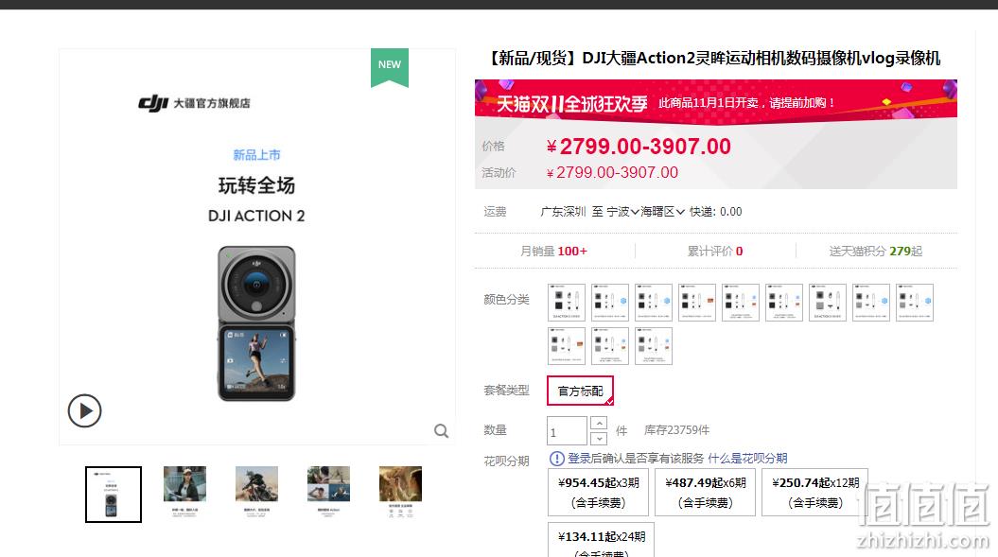Click the 累计评价 0 reviews link
The image size is (998, 557).
click(715, 252)
